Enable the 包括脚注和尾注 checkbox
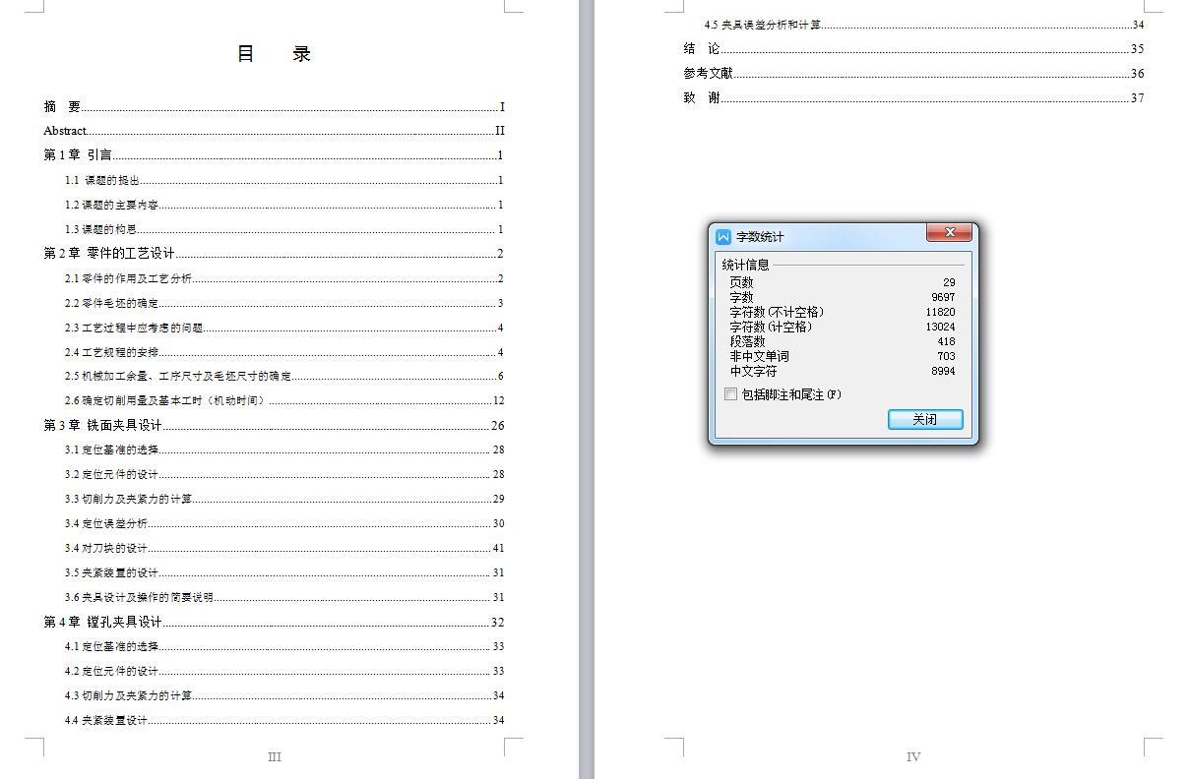This screenshot has height=779, width=1190. 730,393
